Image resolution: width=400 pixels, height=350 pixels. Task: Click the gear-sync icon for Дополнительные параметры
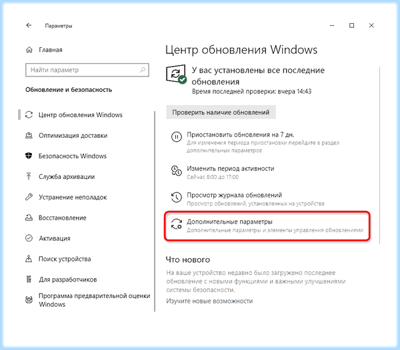pyautogui.click(x=176, y=224)
